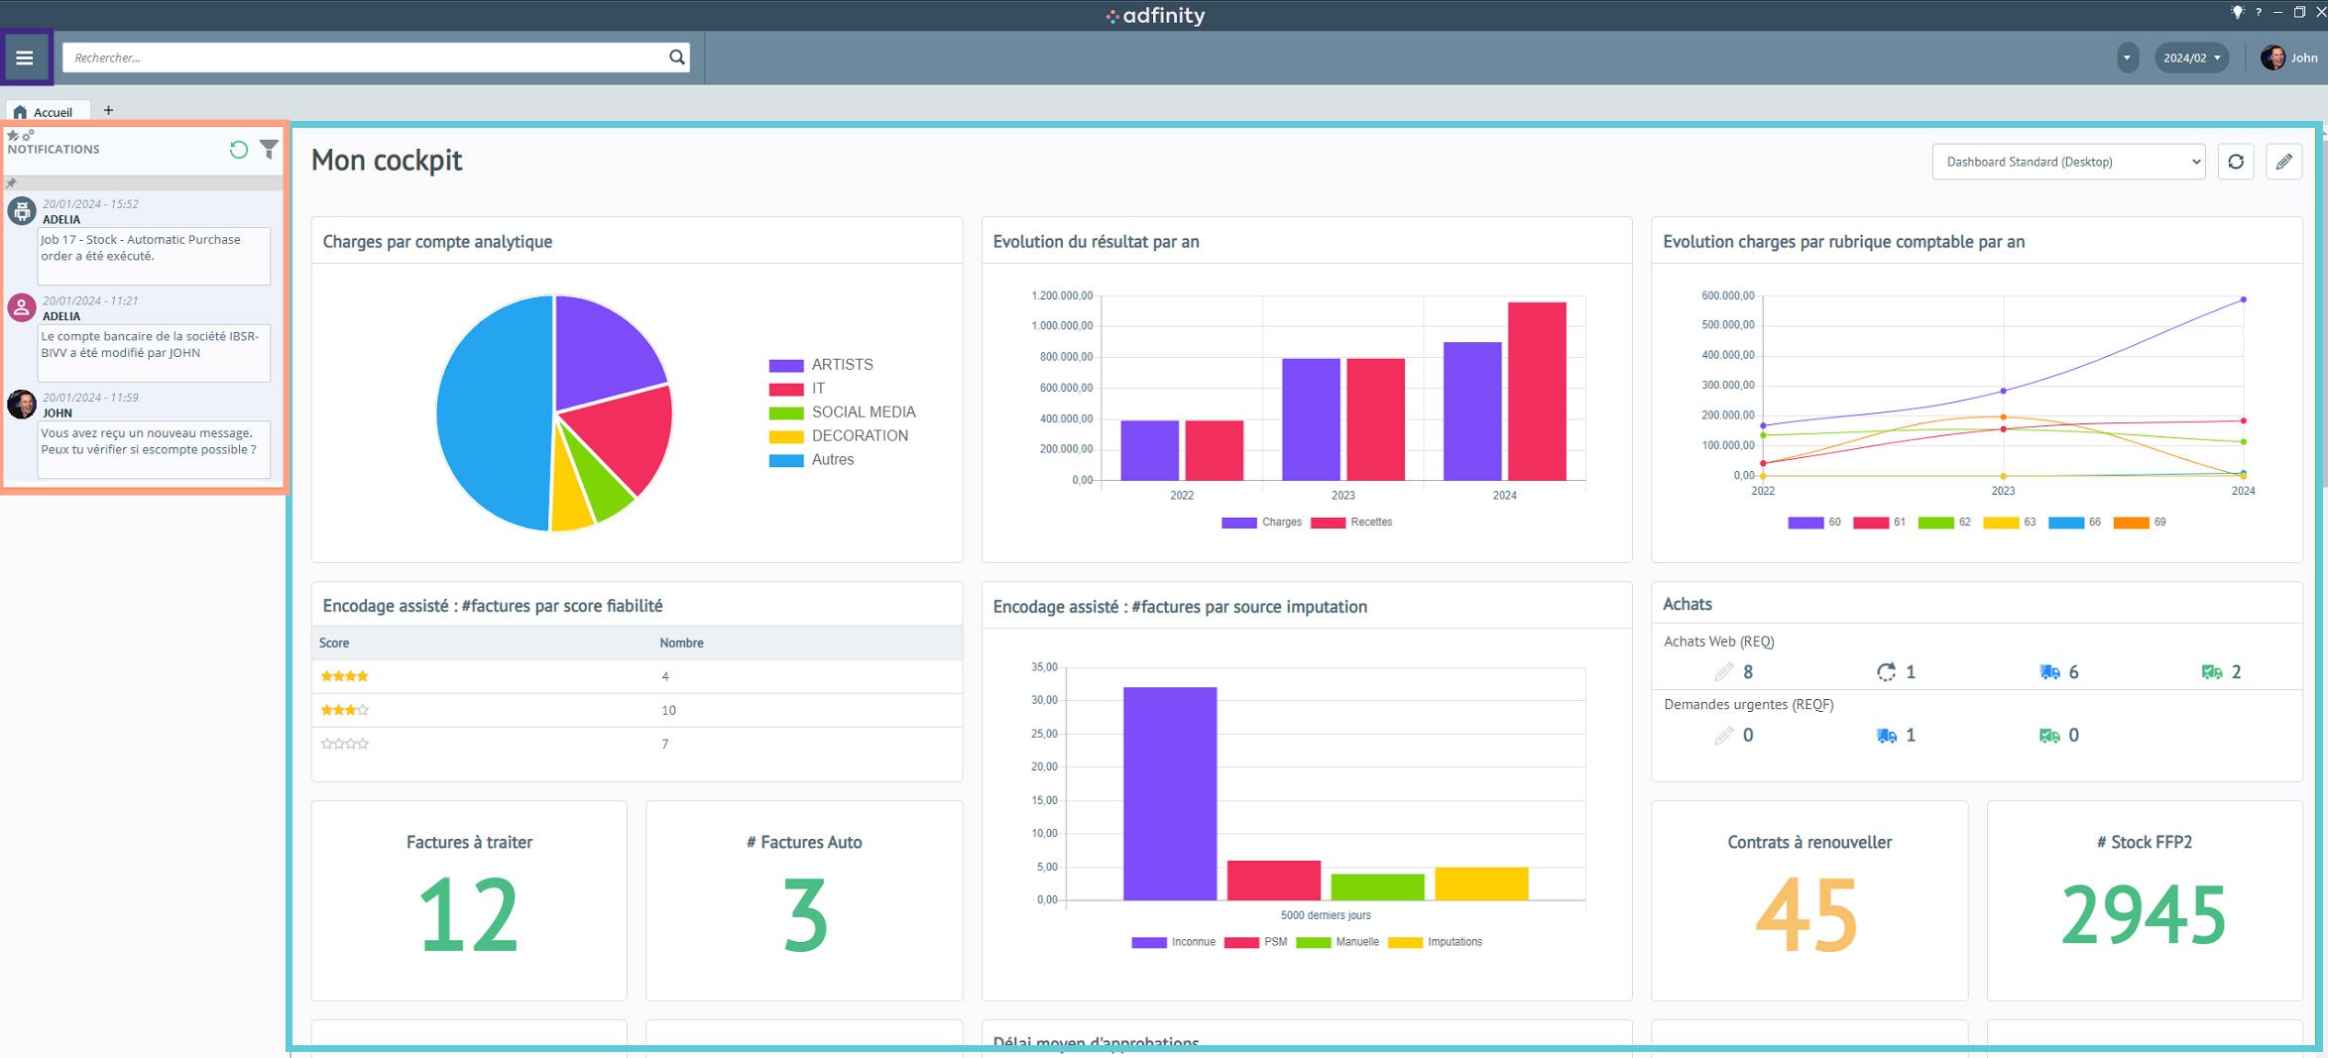Viewport: 2328px width, 1058px height.
Task: Open the 2024/02 period dropdown
Action: (2191, 58)
